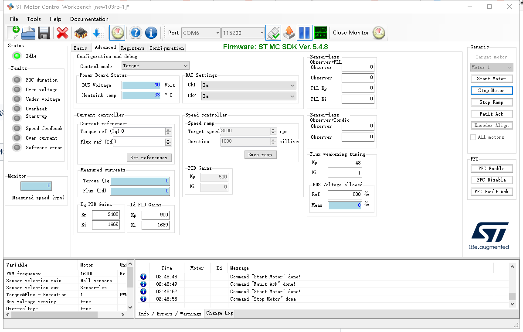The width and height of the screenshot is (523, 332).
Task: Click the blue info about icon
Action: [151, 33]
